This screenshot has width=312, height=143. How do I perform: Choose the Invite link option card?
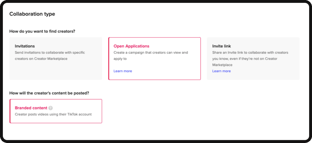coord(253,58)
